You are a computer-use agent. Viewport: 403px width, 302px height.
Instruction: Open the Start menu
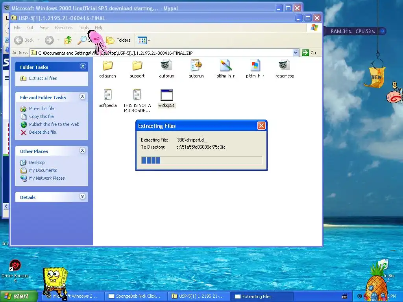pyautogui.click(x=19, y=296)
